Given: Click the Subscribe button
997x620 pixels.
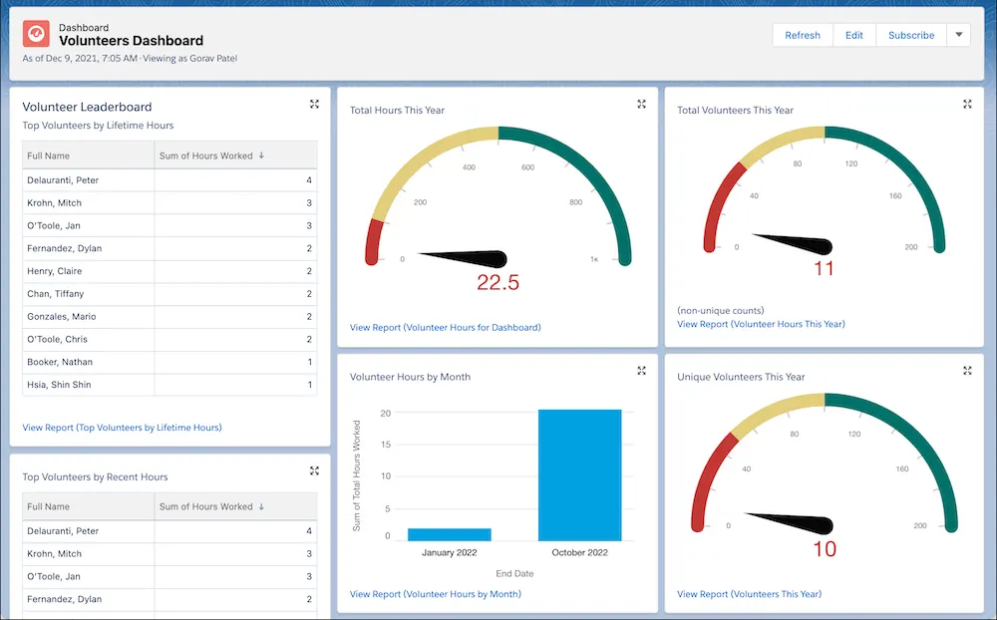Looking at the screenshot, I should [910, 35].
